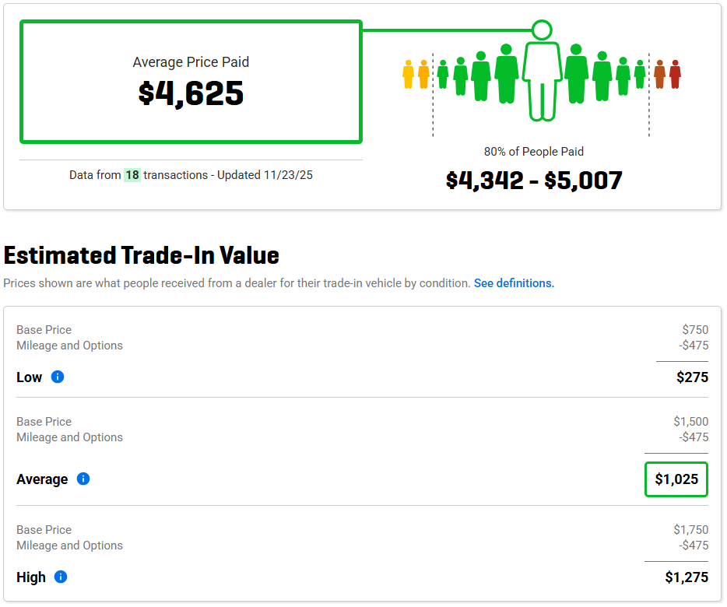727x607 pixels.
Task: Click the highlighted 18 transactions badge
Action: tap(132, 175)
